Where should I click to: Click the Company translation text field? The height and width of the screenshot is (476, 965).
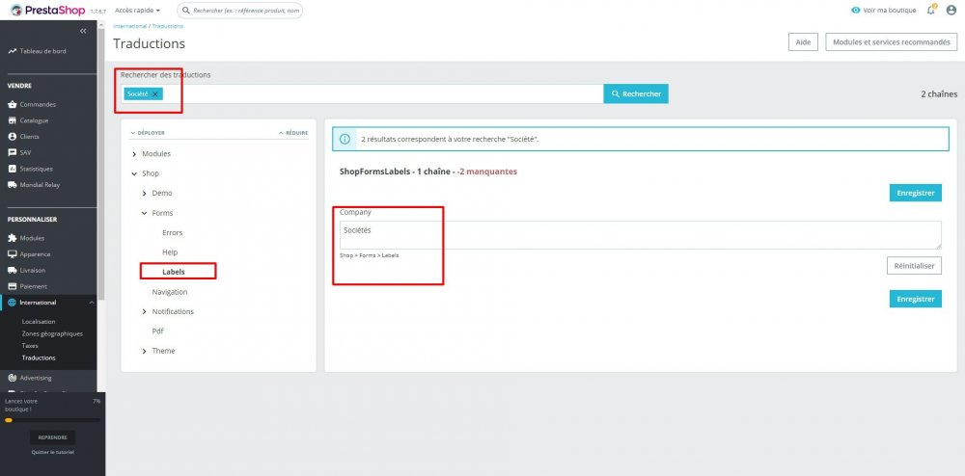(640, 235)
